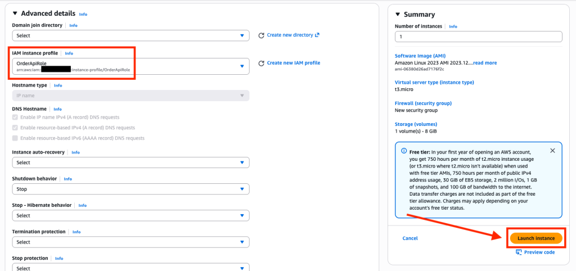Open Info link for IAM instance profile
This screenshot has height=271, width=576.
(69, 53)
